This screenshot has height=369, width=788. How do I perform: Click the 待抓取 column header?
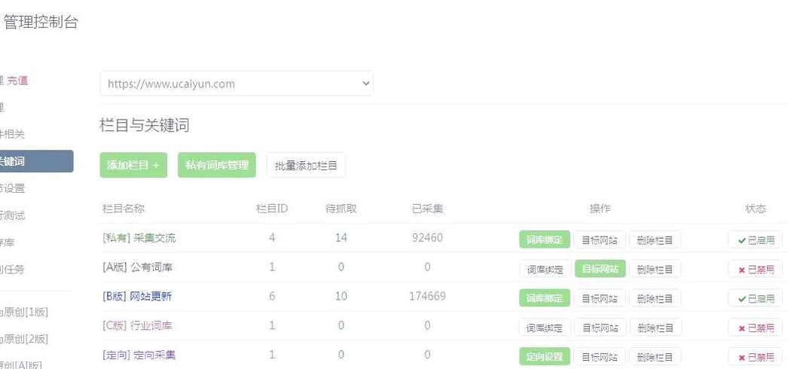(x=341, y=209)
